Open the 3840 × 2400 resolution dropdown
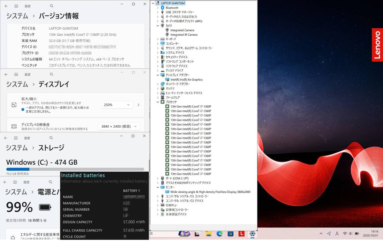This screenshot has width=383, height=241. pyautogui.click(x=119, y=126)
